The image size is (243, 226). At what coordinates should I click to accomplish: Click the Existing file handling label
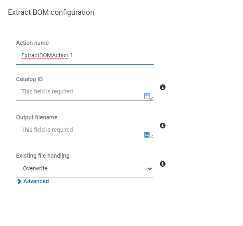coord(43,156)
